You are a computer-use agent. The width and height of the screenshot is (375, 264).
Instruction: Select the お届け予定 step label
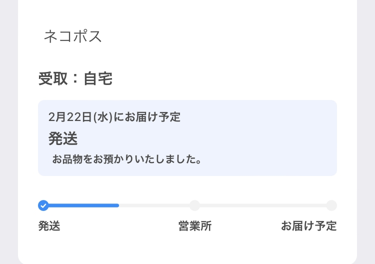click(309, 226)
